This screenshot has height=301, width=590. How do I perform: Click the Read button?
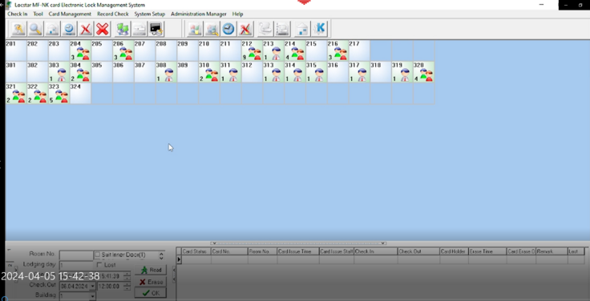(x=151, y=270)
